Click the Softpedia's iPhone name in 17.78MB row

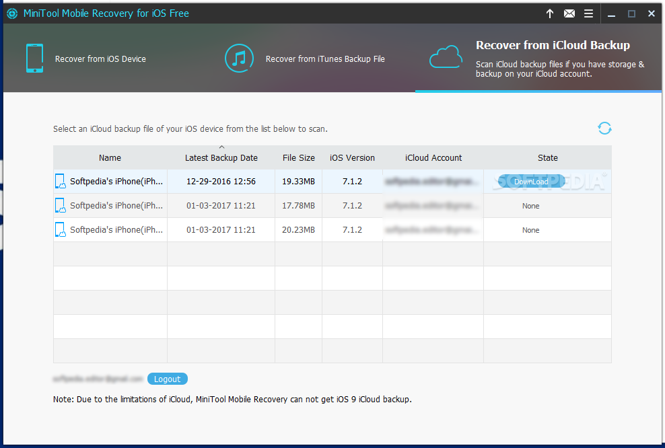tap(116, 206)
